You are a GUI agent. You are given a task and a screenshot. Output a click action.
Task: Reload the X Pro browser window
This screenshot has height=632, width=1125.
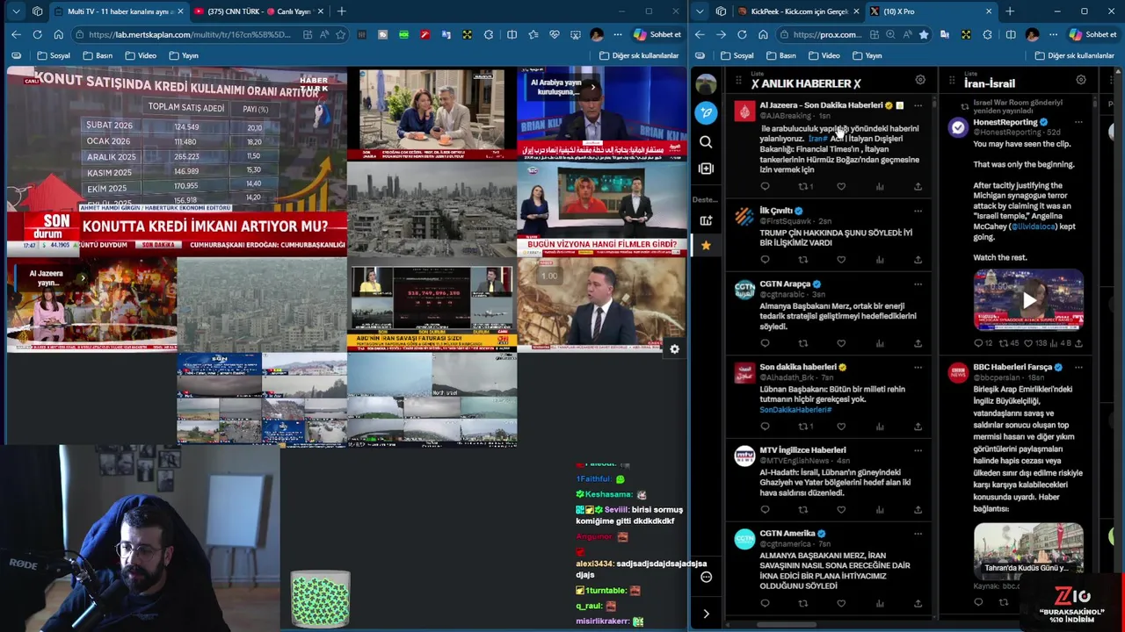pyautogui.click(x=742, y=34)
